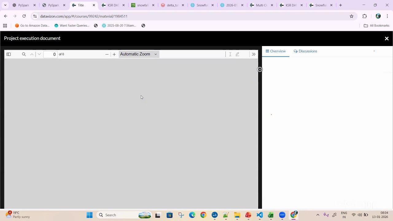The image size is (393, 221).
Task: Switch to the Multi Cl browser tab
Action: coord(262,5)
